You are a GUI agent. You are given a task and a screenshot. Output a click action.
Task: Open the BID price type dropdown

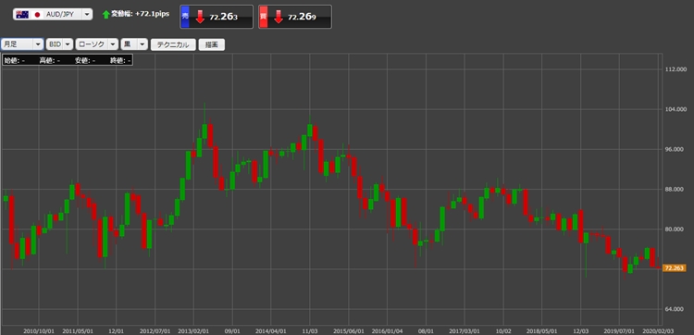[60, 44]
